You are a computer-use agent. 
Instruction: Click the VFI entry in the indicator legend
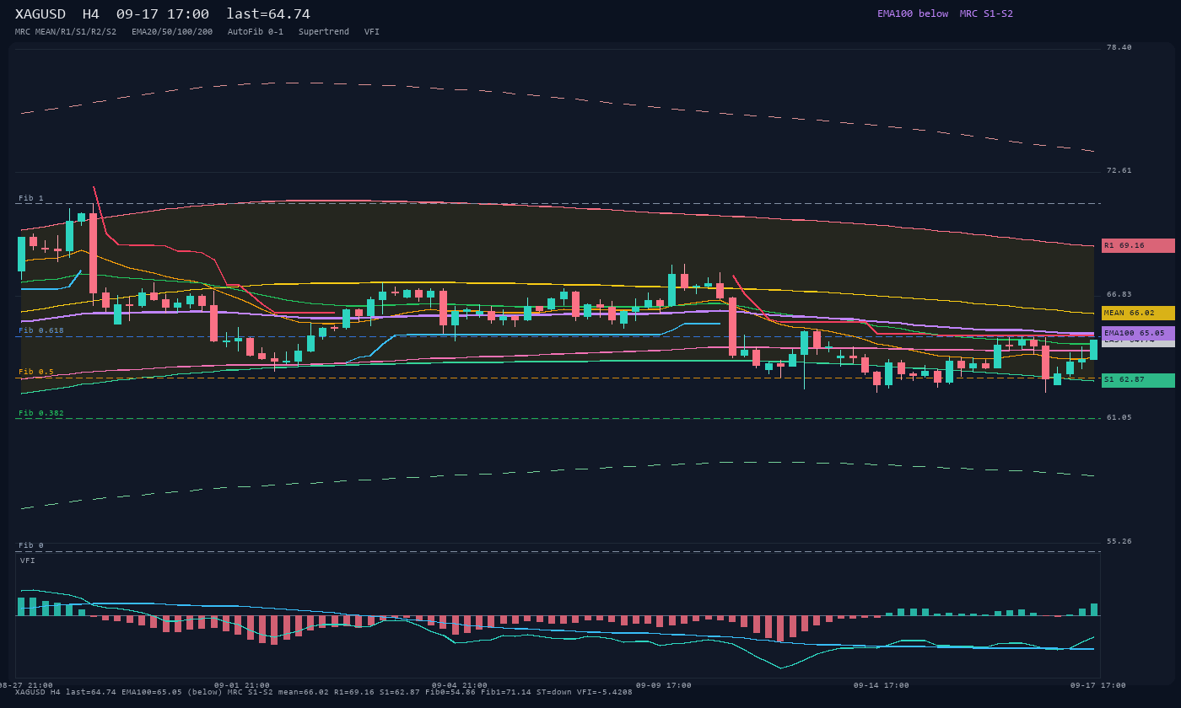tap(372, 32)
